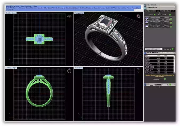Click the Calculate label
Screen dimensions: 180x126
point(156,79)
